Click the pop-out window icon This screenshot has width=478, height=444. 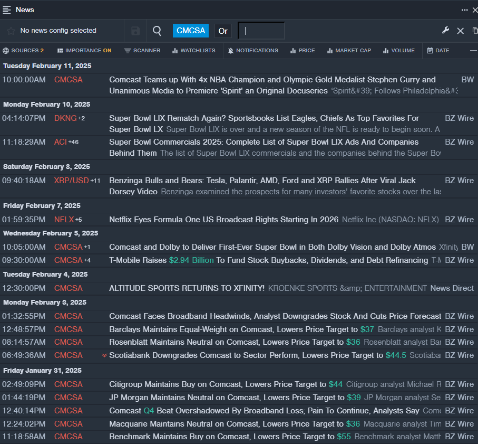(475, 31)
